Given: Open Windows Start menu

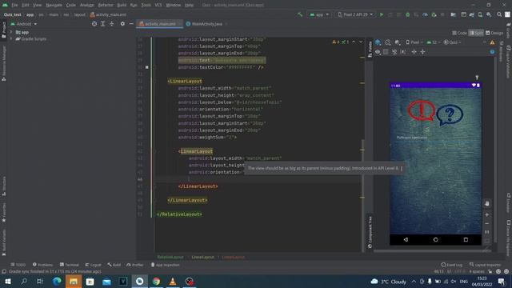Looking at the screenshot, I should (x=7, y=282).
